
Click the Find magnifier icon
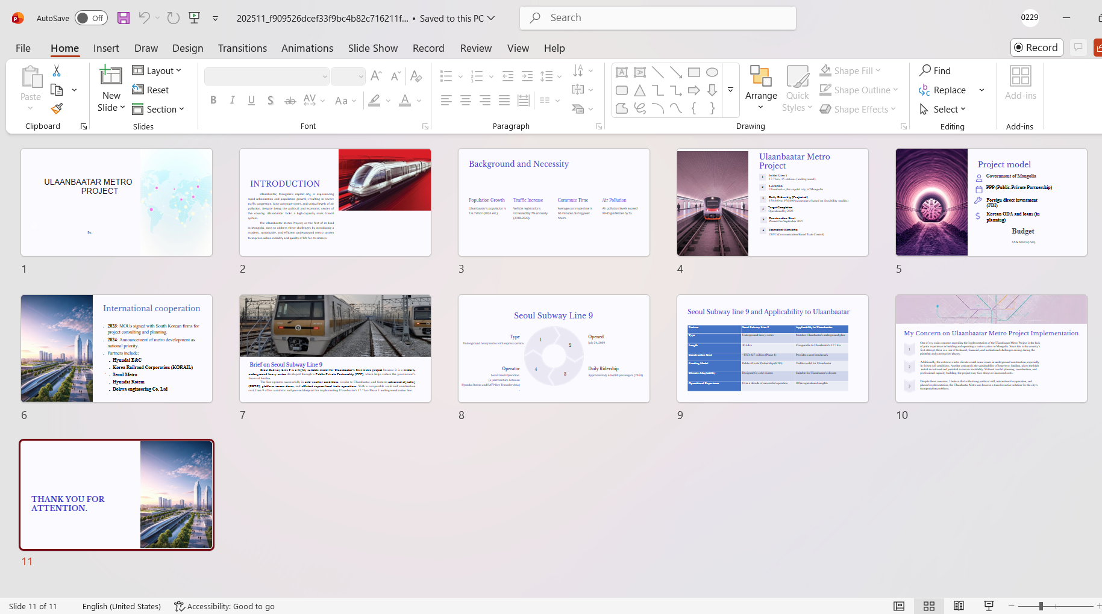(x=935, y=70)
